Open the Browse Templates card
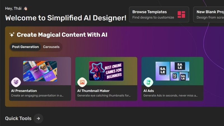This screenshot has width=224, height=126. point(159,15)
